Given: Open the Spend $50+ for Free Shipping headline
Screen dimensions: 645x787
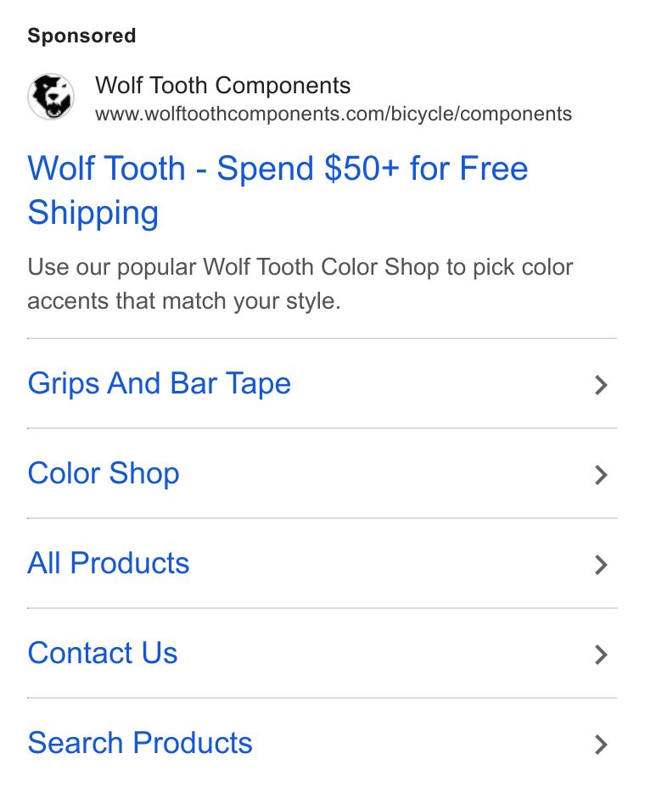Looking at the screenshot, I should [278, 190].
